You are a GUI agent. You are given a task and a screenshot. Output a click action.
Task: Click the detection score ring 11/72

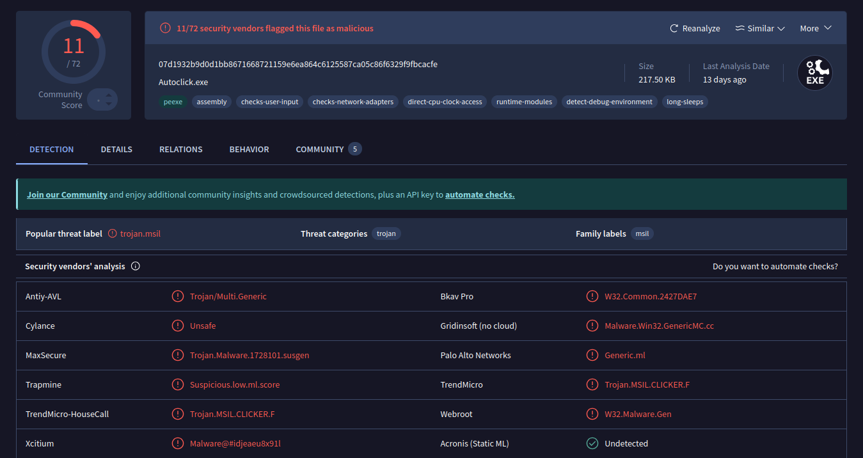[x=74, y=52]
